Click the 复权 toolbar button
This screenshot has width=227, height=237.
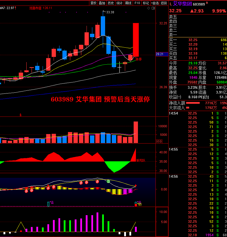tap(93, 3)
